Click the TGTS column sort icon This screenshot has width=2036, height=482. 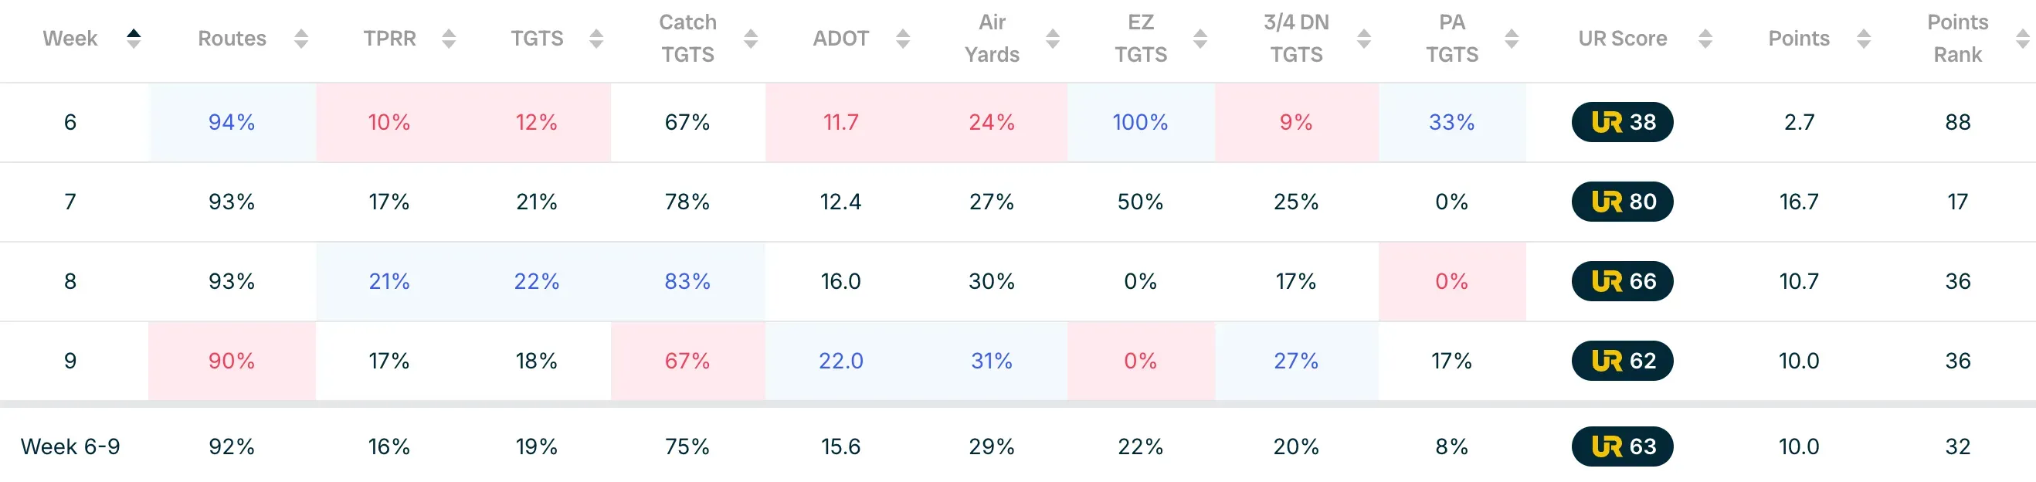596,38
